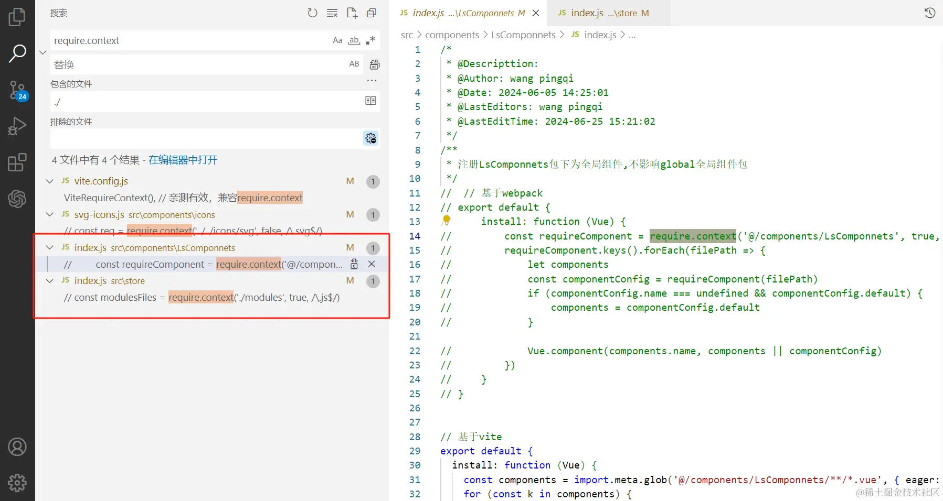Clear the search results list
The image size is (943, 501).
(x=332, y=13)
